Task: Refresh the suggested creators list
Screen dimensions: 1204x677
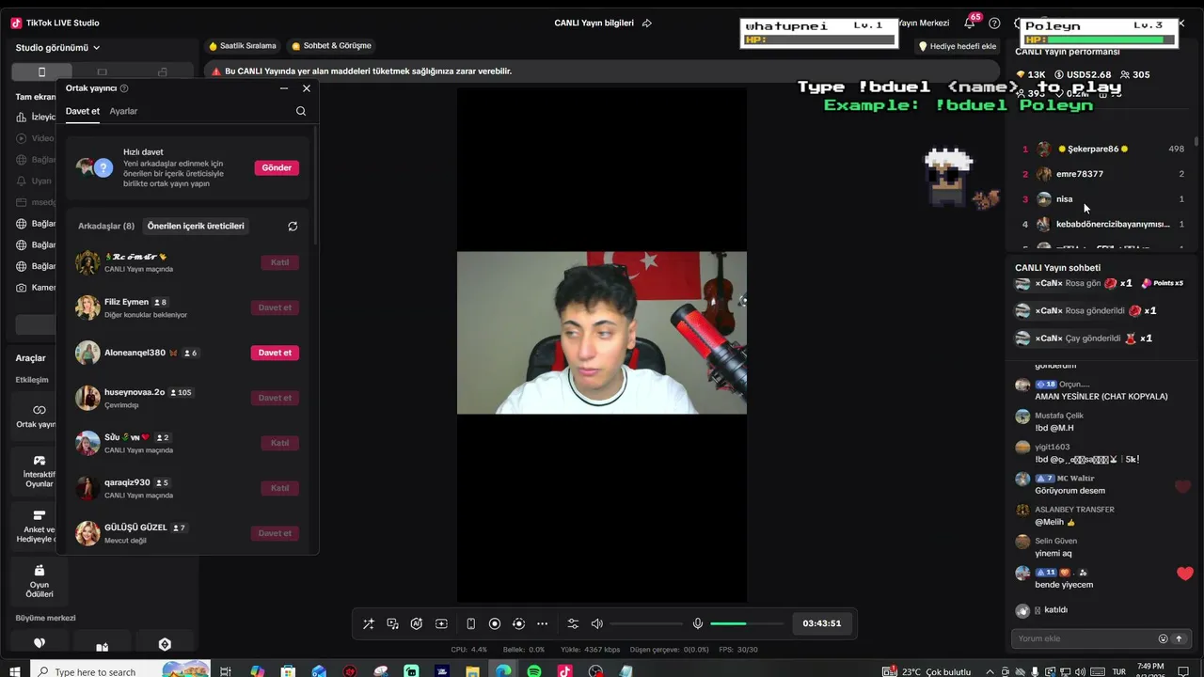Action: pos(293,227)
